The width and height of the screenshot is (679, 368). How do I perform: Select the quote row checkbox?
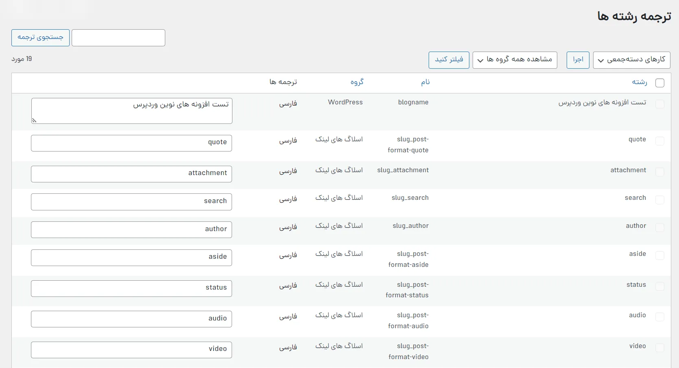point(660,141)
